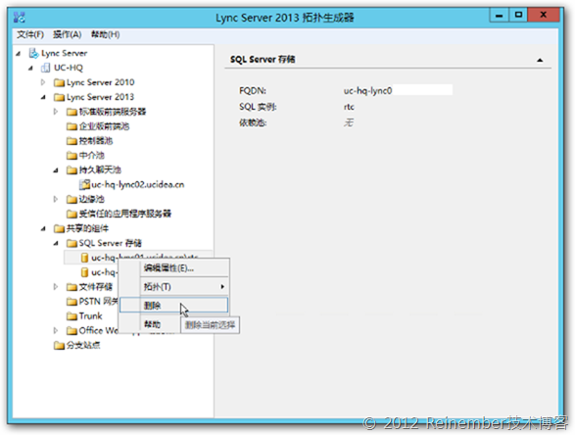Click the 持久聊天池 folder icon
The image size is (575, 435).
[72, 170]
